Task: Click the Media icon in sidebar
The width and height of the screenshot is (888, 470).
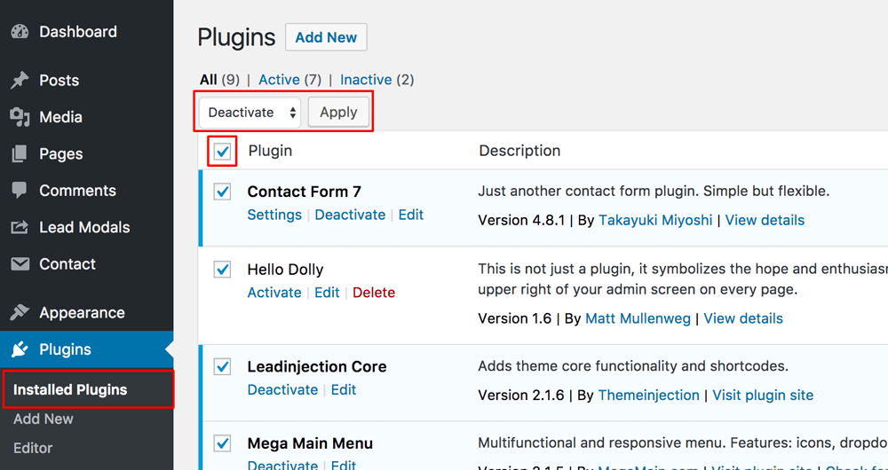Action: 20,117
